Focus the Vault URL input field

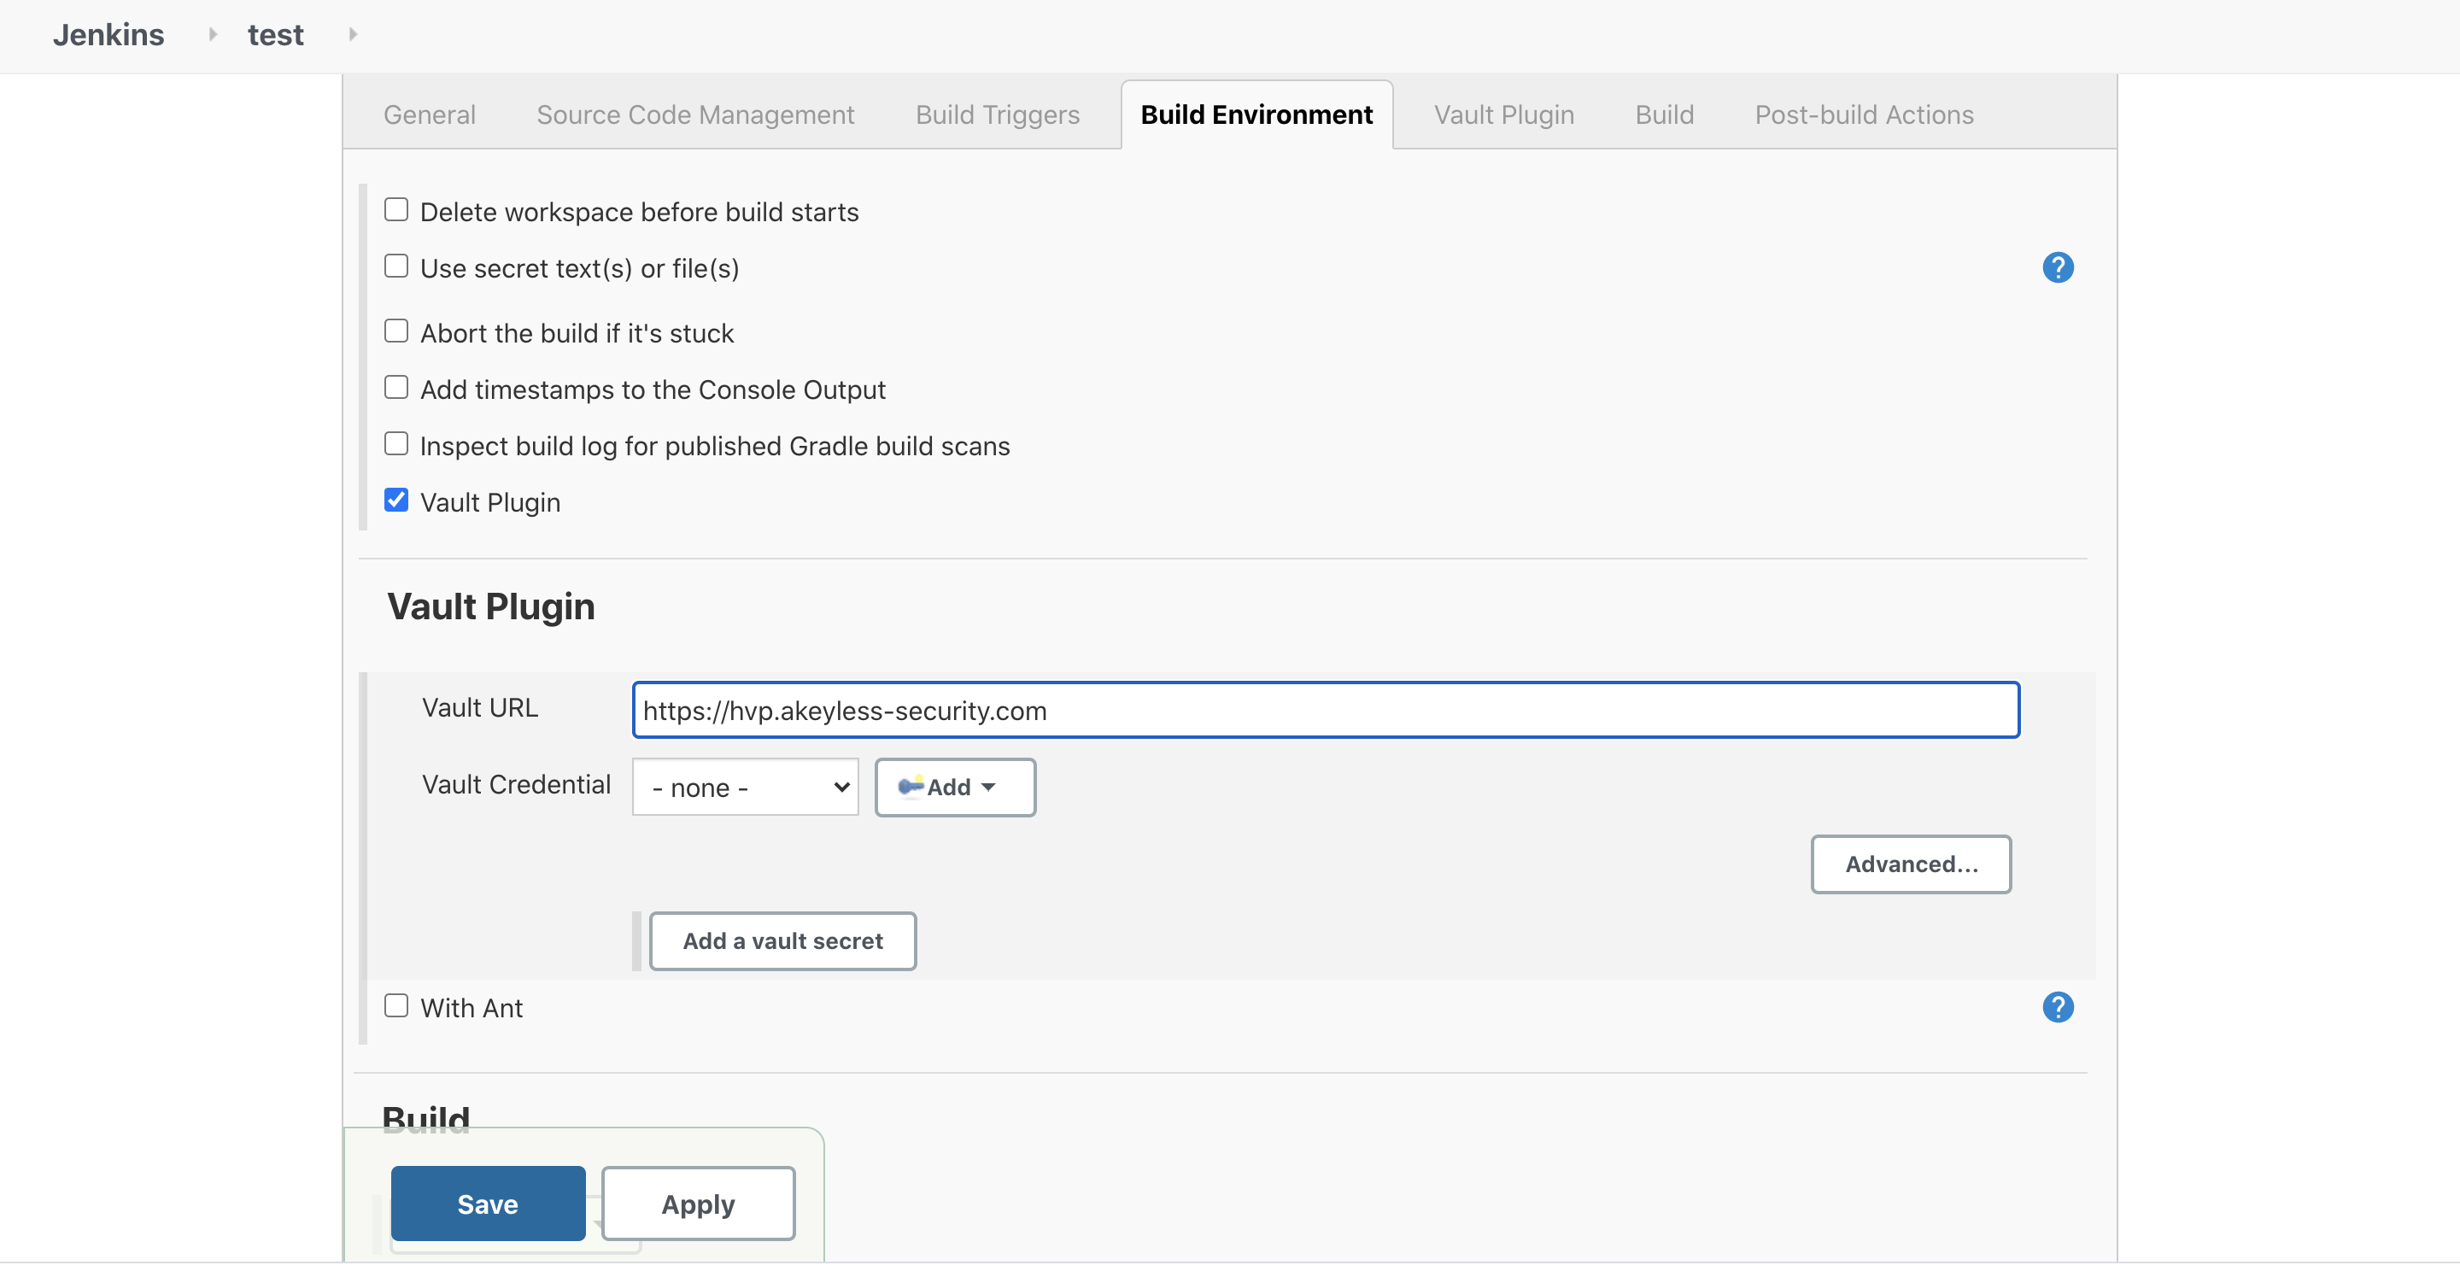(x=1325, y=710)
